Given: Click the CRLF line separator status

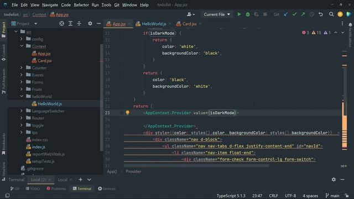Looking at the screenshot, I should click(273, 196).
